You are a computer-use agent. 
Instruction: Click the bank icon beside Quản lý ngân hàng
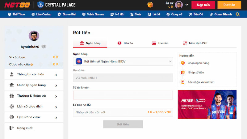coord(11,85)
